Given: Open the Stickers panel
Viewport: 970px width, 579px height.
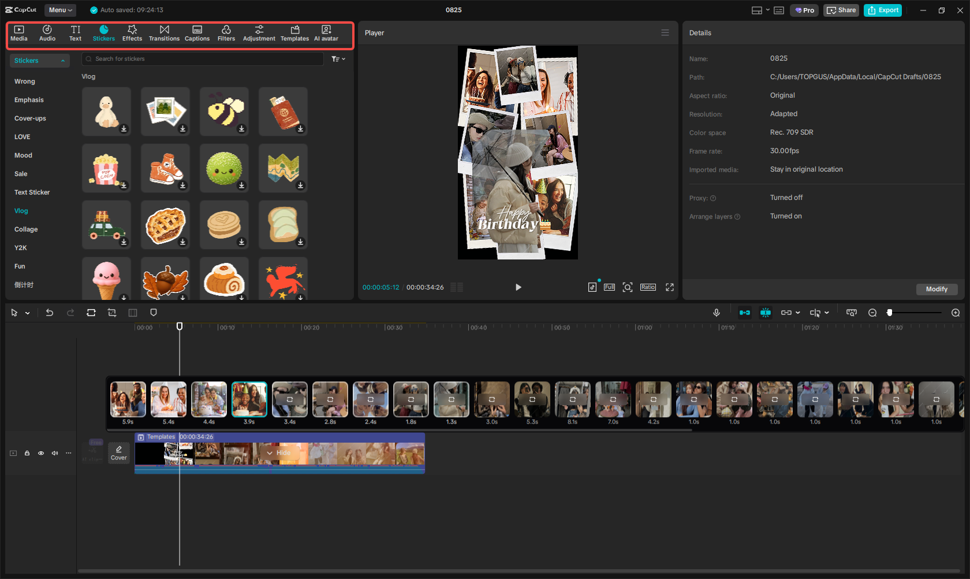Looking at the screenshot, I should 104,32.
